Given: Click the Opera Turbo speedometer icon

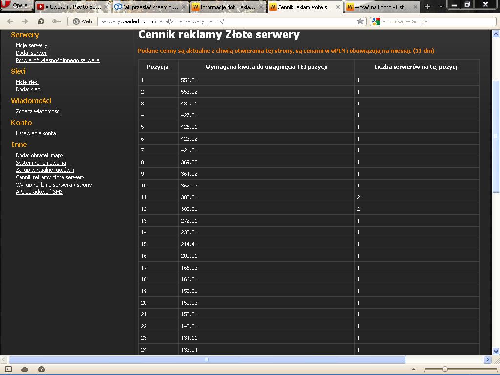Looking at the screenshot, I should 42,369.
